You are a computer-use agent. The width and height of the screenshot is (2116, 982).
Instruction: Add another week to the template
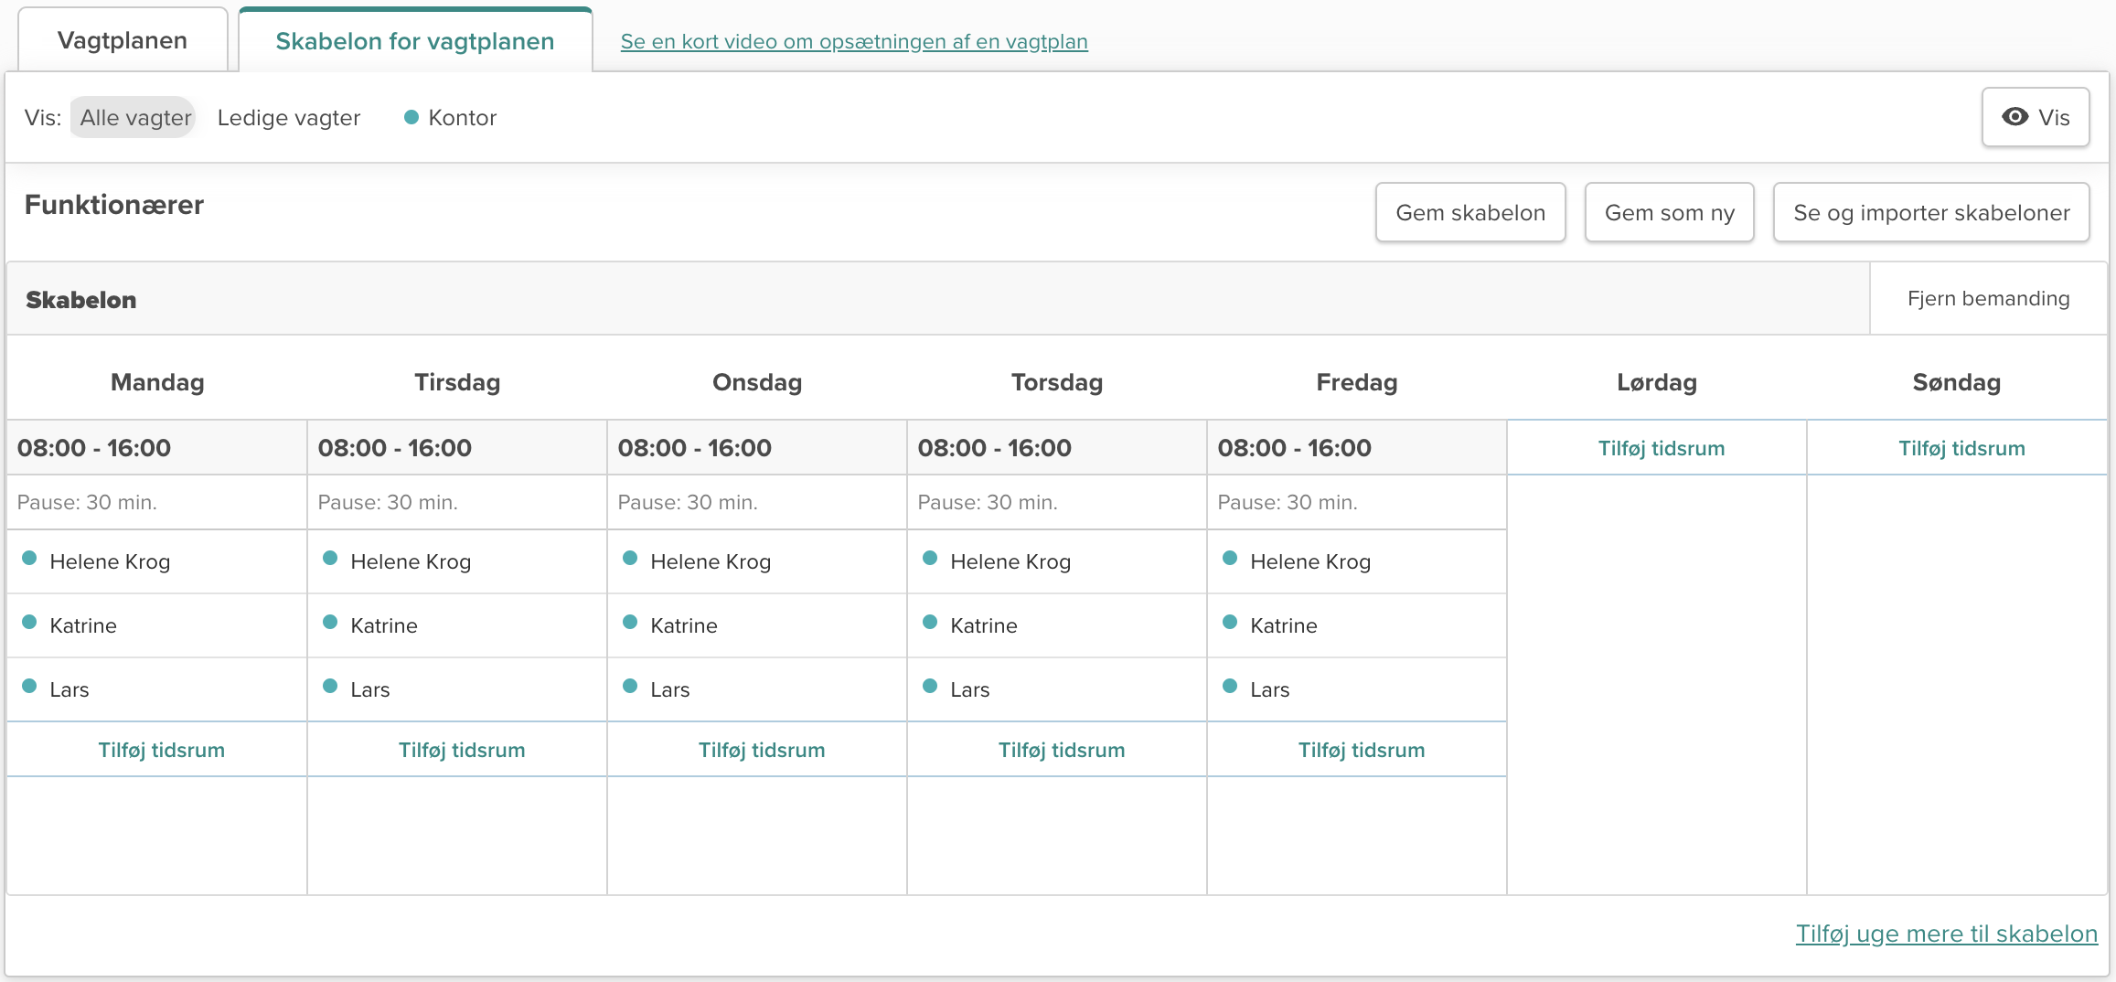point(1946,934)
